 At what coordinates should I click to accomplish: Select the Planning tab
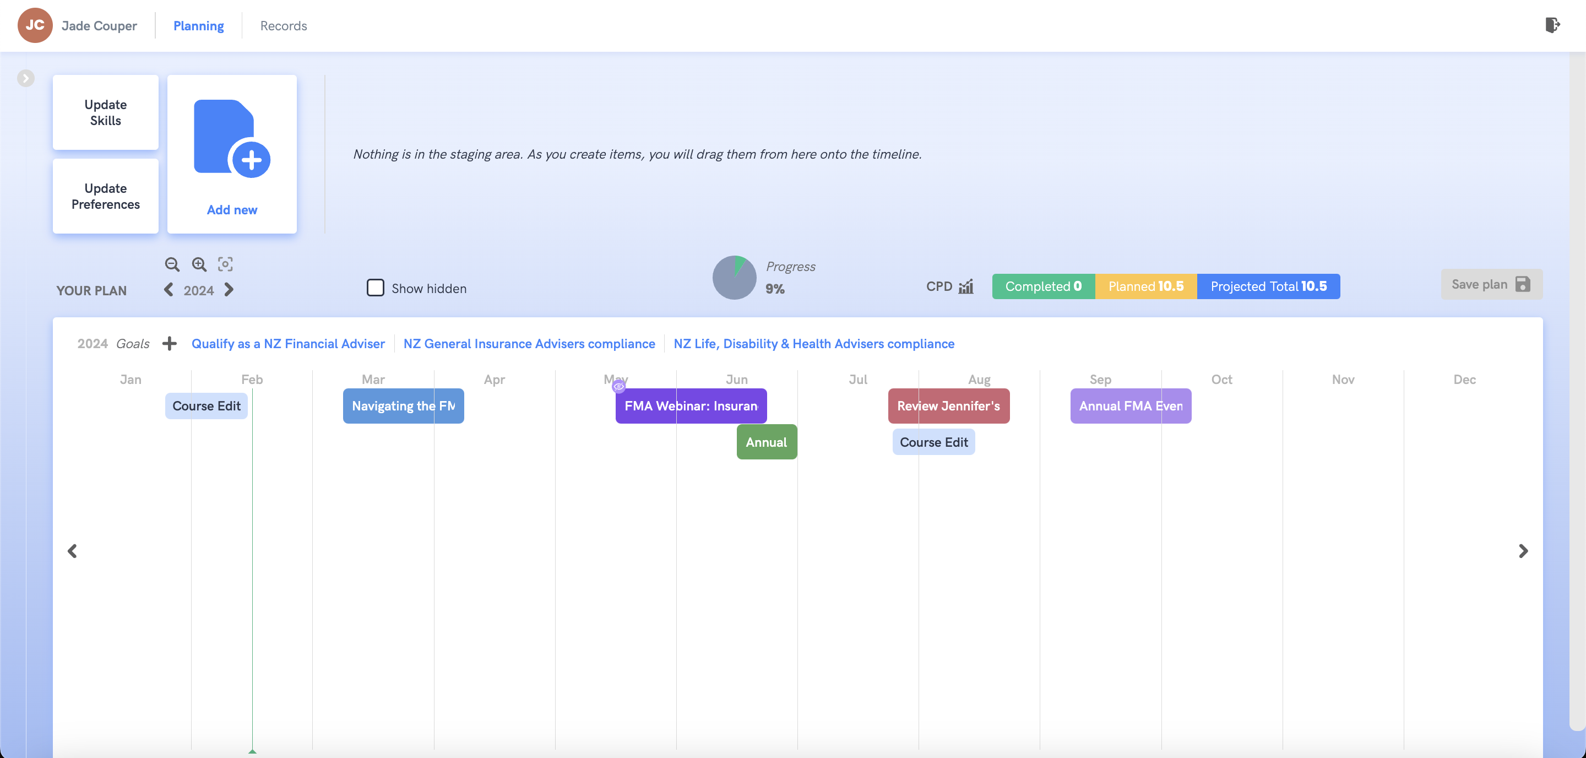(198, 25)
